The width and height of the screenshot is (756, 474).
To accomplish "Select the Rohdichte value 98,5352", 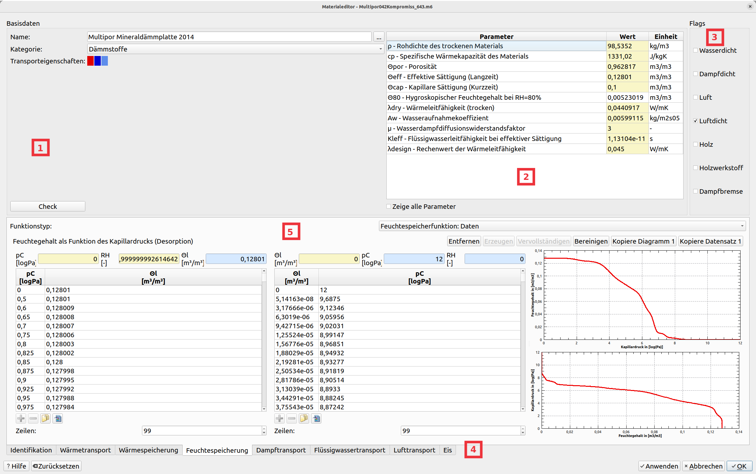I will 627,46.
